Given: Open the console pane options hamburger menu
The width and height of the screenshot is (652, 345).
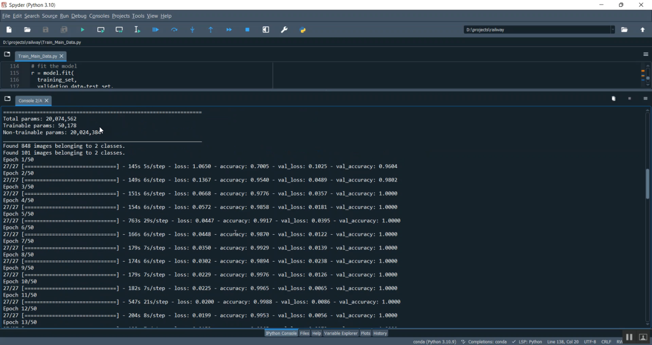Looking at the screenshot, I should pyautogui.click(x=645, y=99).
